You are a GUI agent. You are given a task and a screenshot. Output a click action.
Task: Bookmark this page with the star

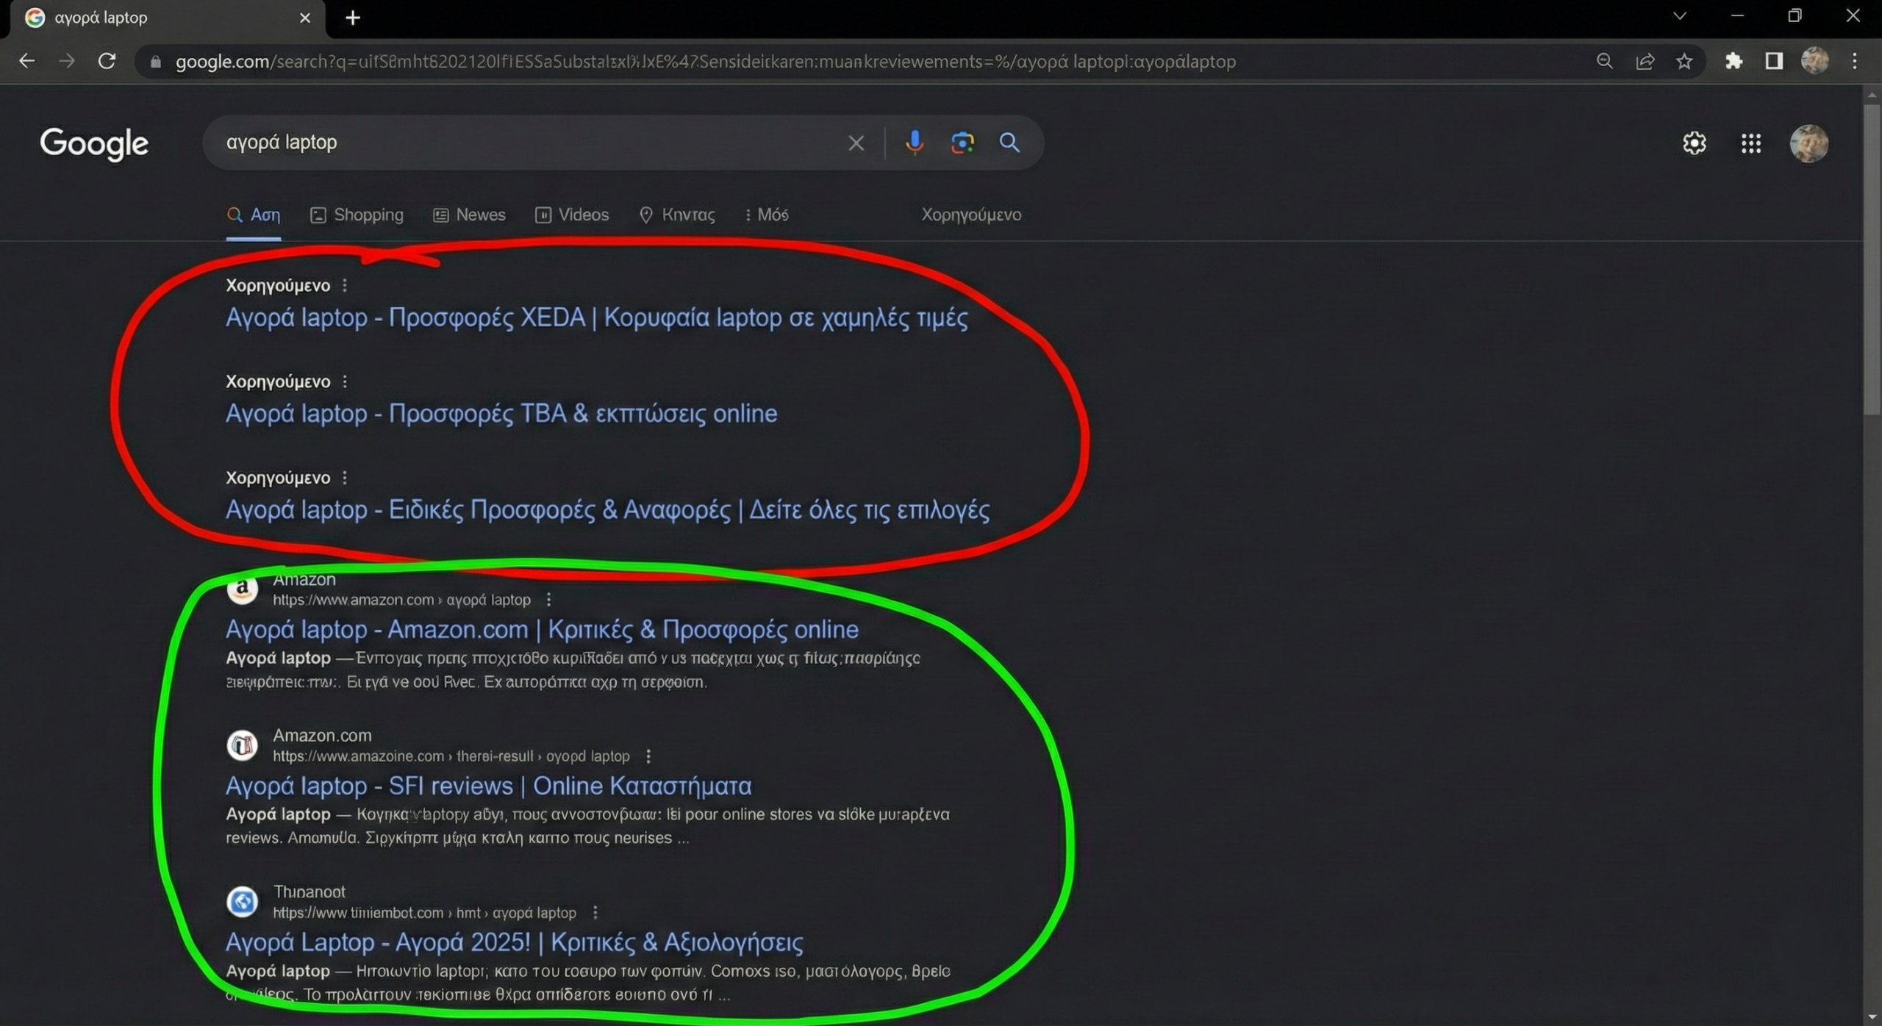point(1684,61)
